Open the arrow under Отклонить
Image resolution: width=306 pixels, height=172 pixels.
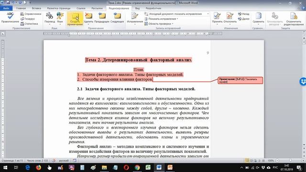click(x=230, y=24)
